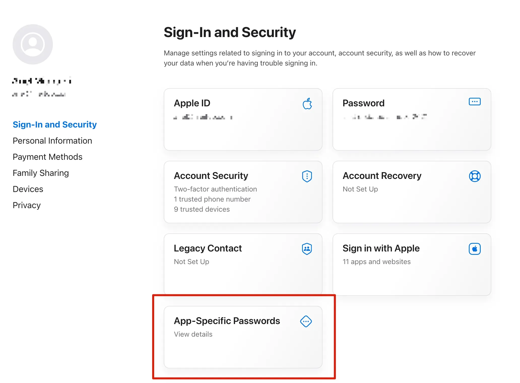This screenshot has width=520, height=383.
Task: Navigate to Devices in the sidebar
Action: [28, 189]
